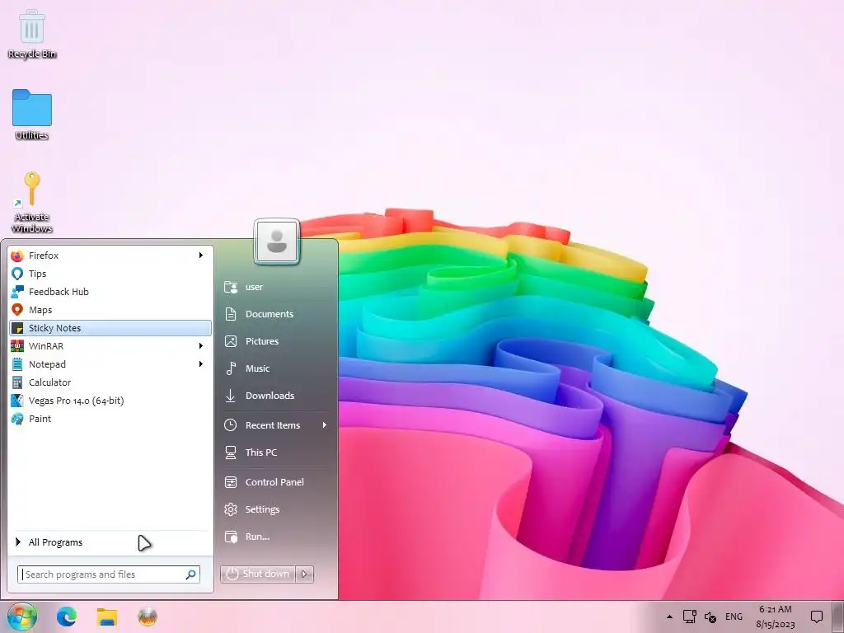The width and height of the screenshot is (844, 633).
Task: Click the Show desktop strip
Action: point(840,617)
